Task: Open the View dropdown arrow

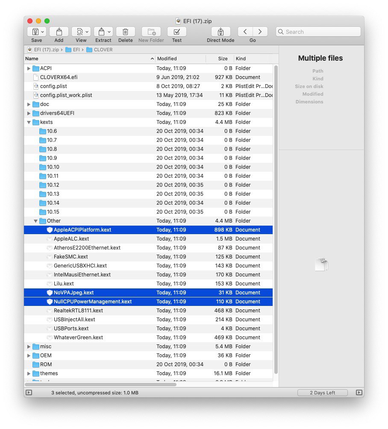Action: click(87, 32)
